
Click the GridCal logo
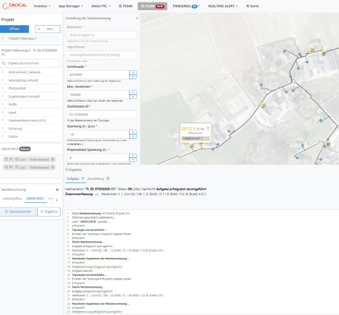[x=15, y=6]
